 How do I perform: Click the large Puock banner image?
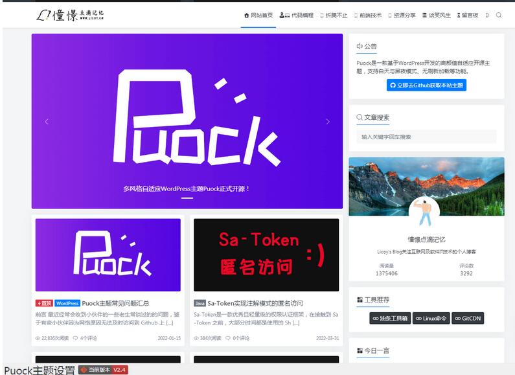[x=187, y=121]
